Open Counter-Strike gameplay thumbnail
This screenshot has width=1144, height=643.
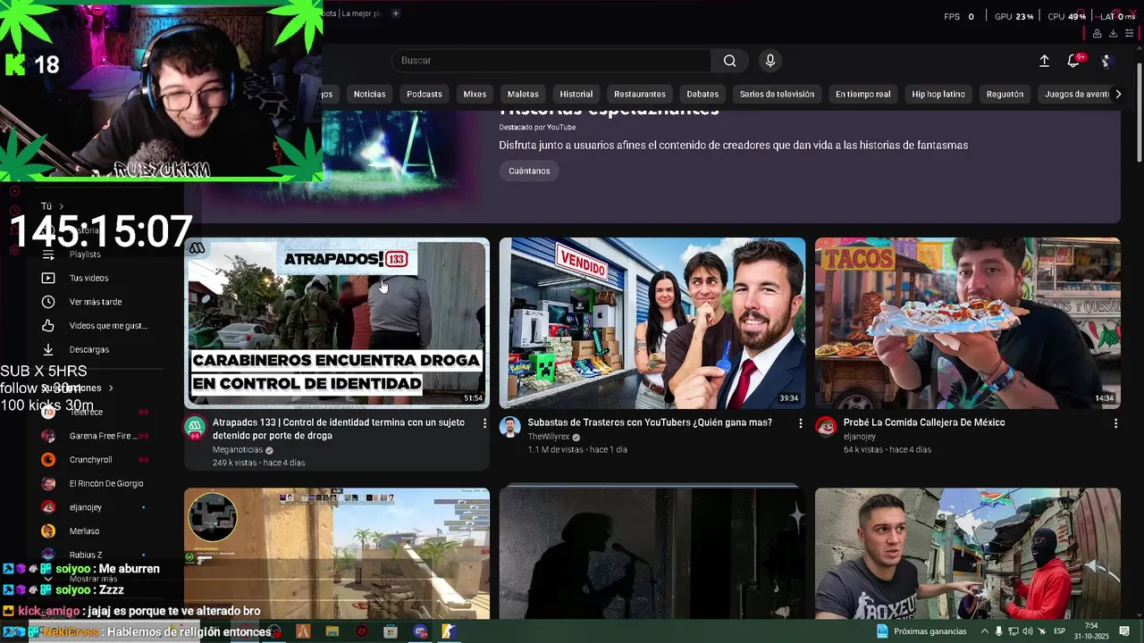pos(337,553)
